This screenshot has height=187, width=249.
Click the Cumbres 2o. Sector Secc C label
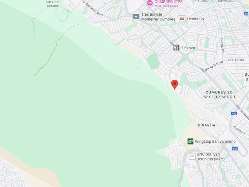click(x=220, y=95)
